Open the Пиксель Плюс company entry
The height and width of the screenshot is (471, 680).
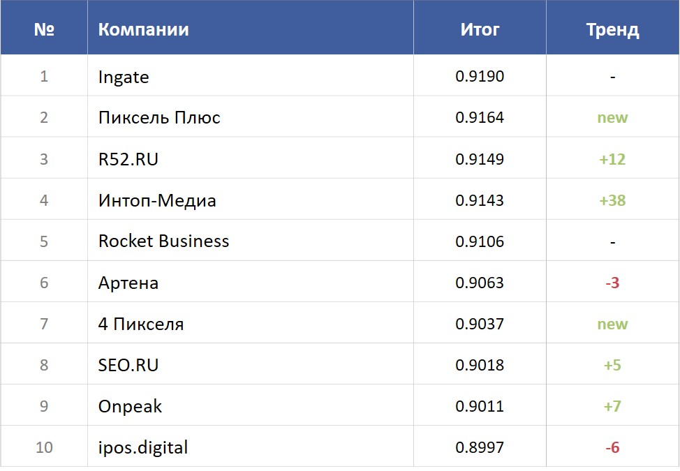(x=159, y=118)
